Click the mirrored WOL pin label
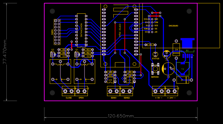 [146, 29]
